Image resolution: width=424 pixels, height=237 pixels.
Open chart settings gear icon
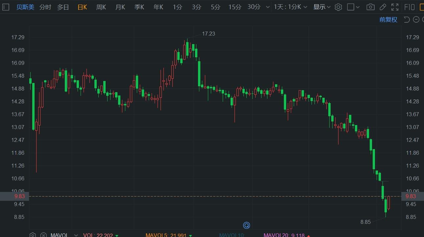click(338, 7)
